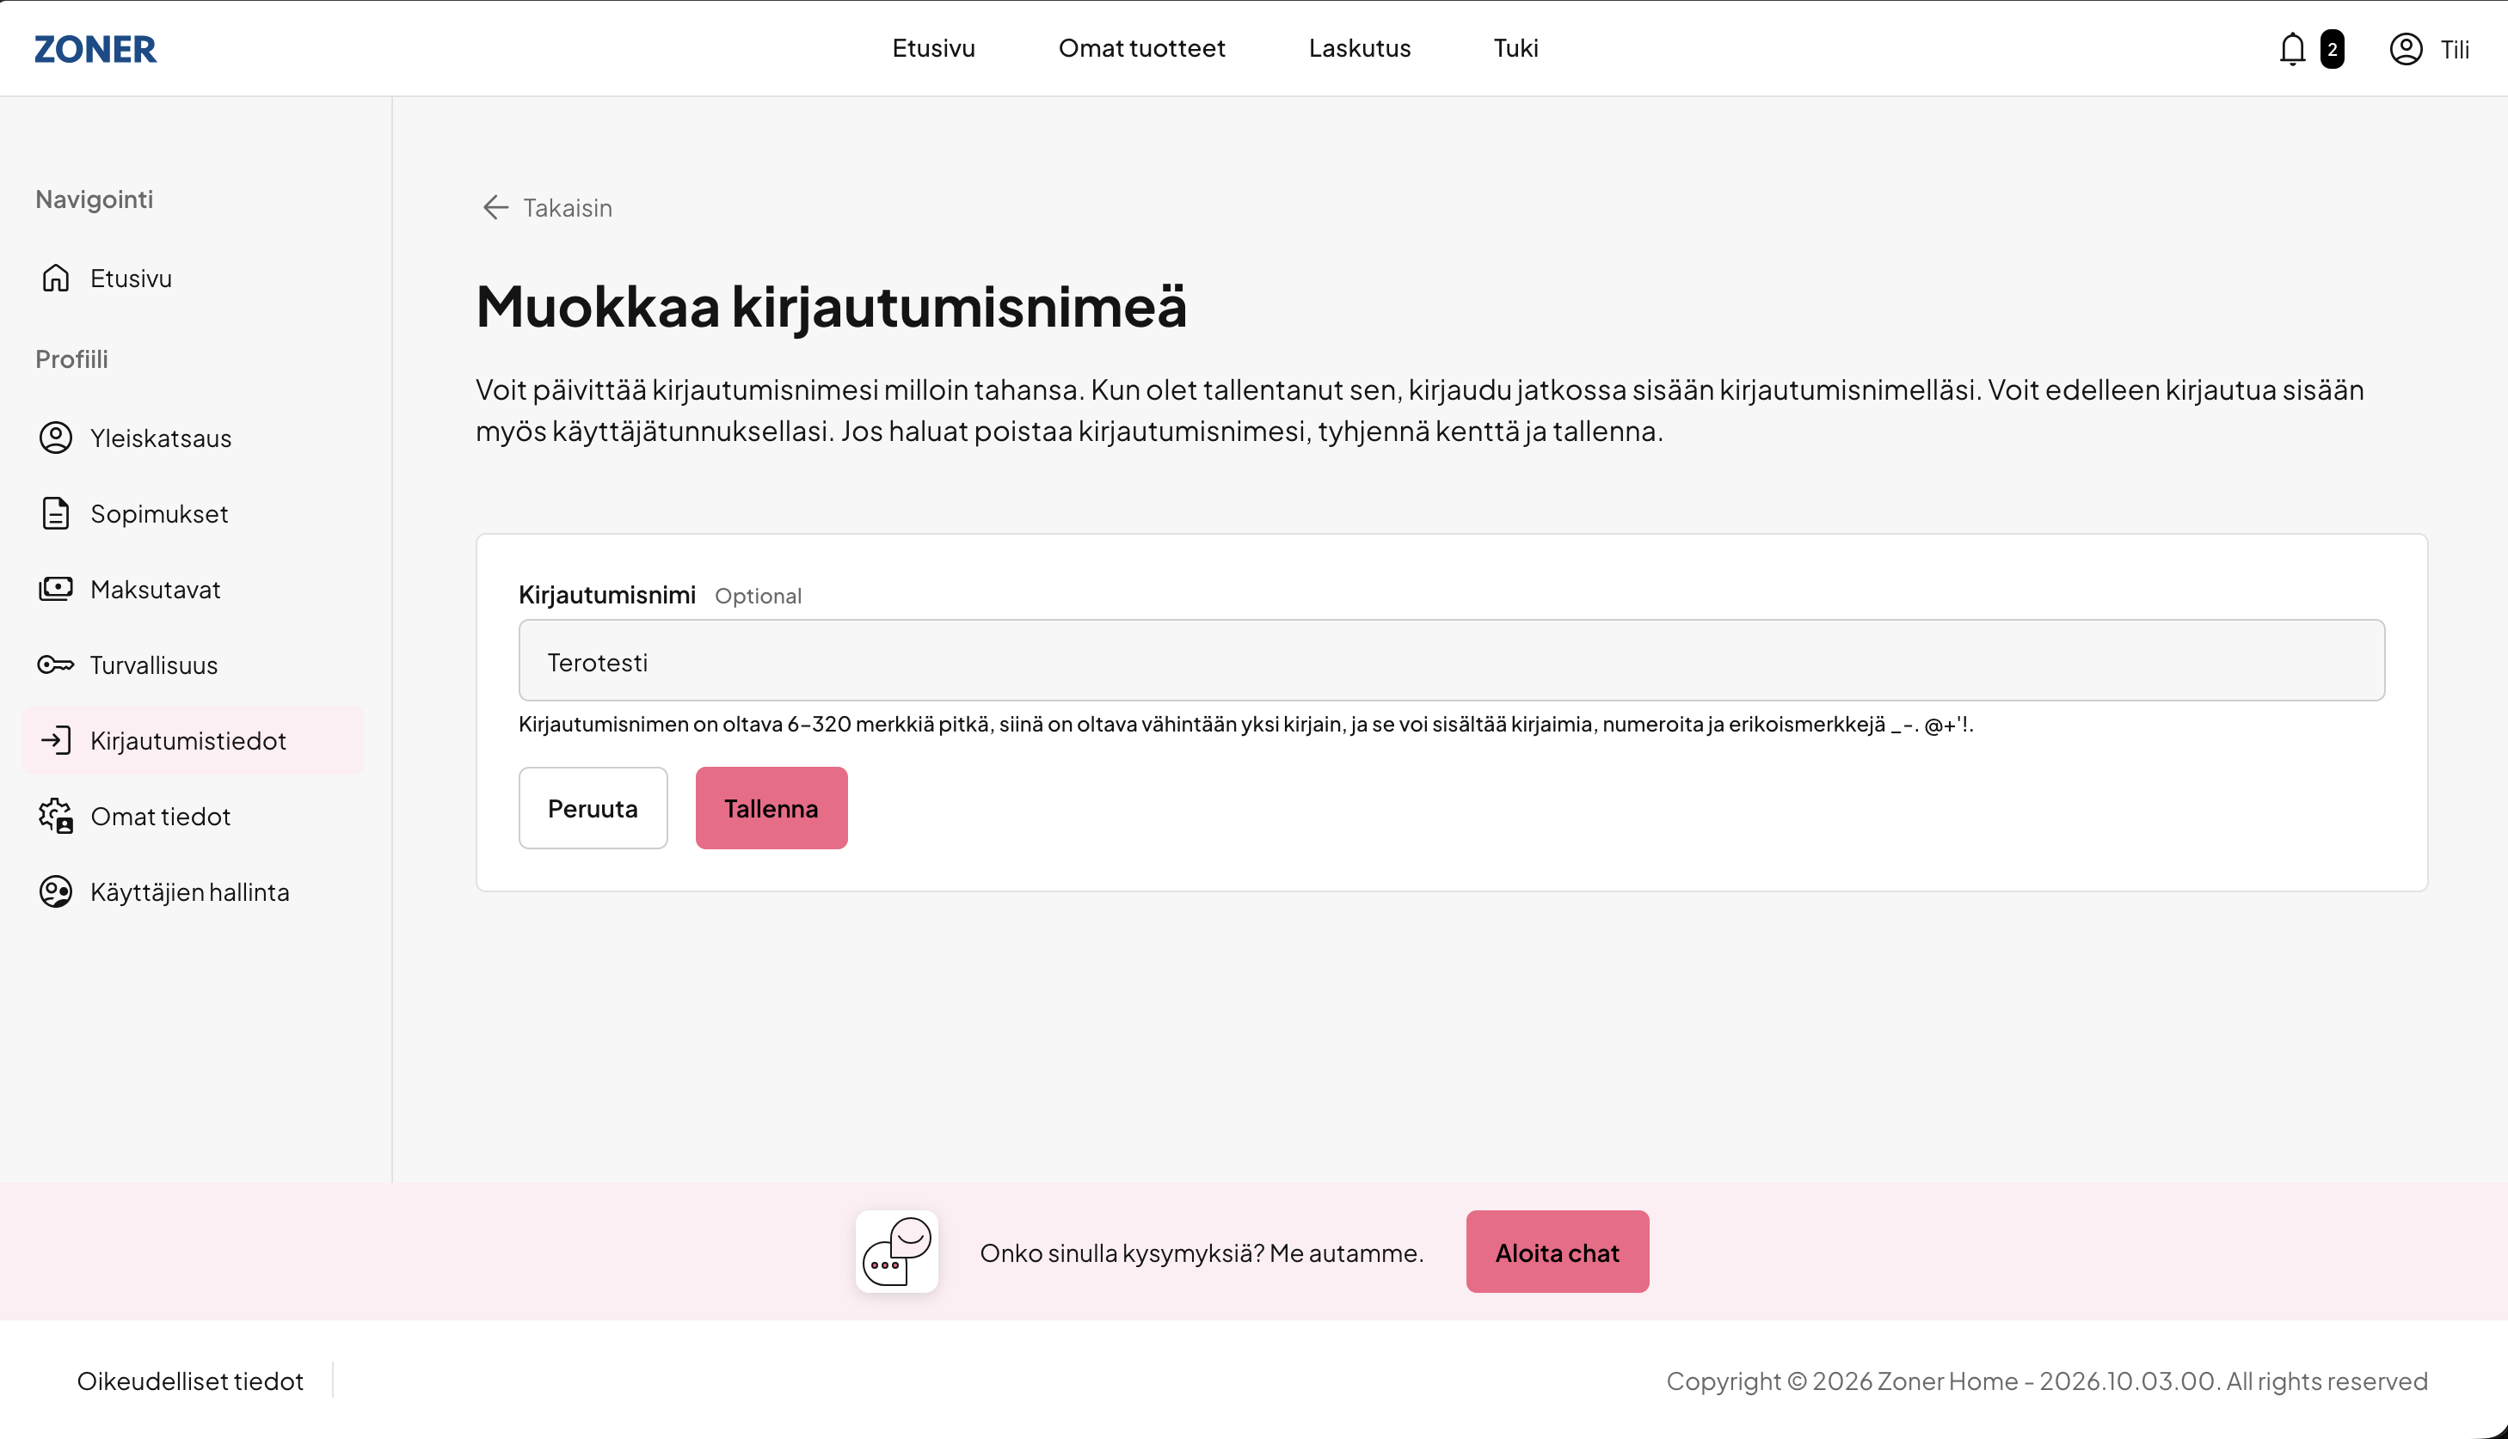Viewport: 2508px width, 1439px height.
Task: Open Käyttäjien hallinta in the sidebar
Action: click(x=190, y=891)
